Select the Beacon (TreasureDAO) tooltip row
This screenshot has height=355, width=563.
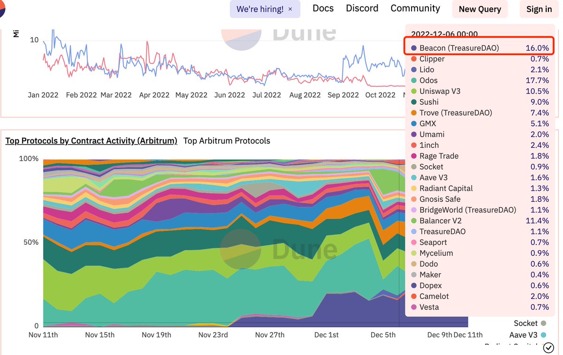coord(480,48)
